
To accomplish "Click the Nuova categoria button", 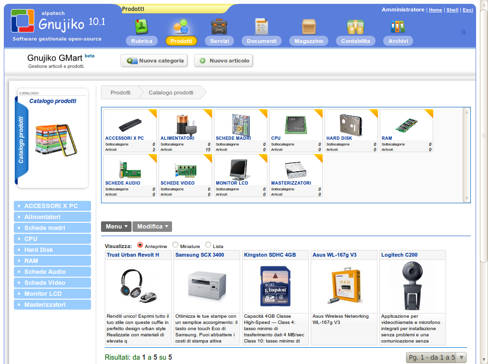I will click(x=154, y=60).
